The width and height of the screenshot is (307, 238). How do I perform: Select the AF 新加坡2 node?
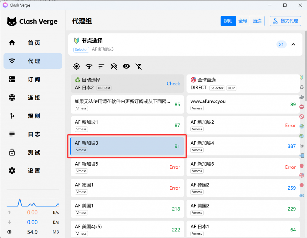click(243, 125)
